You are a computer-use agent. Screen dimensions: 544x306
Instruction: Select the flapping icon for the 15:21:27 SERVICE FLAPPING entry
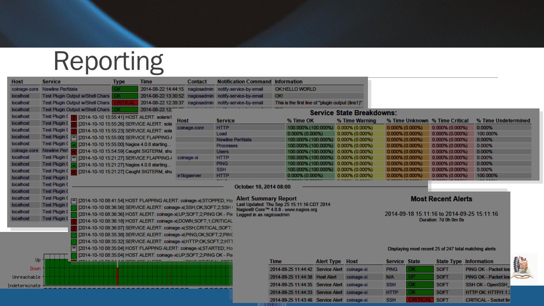point(74,159)
